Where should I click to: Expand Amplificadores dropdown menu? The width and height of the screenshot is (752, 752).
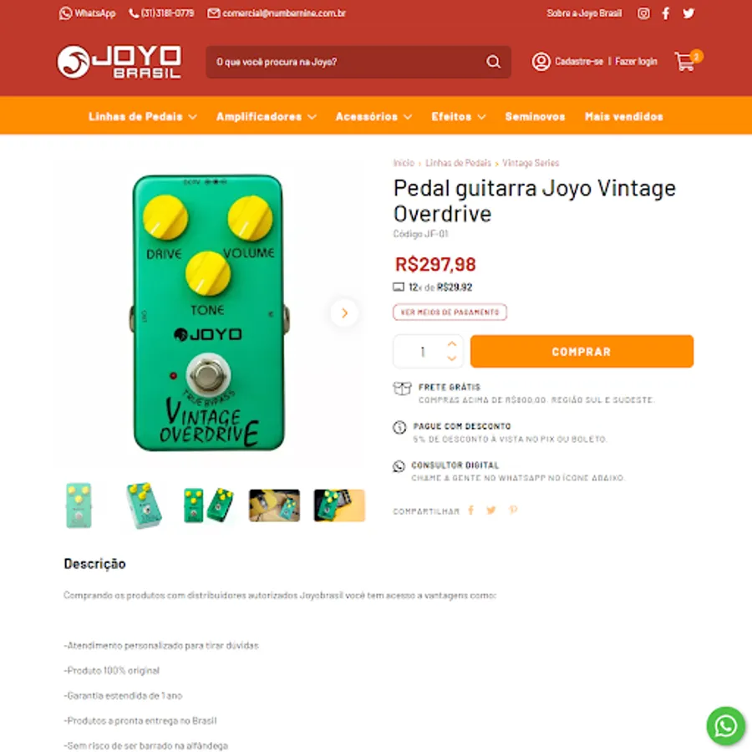(x=267, y=116)
